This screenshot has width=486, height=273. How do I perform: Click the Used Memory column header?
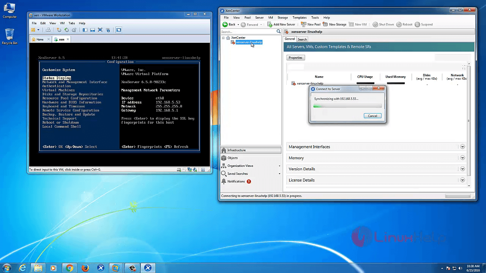tap(395, 77)
